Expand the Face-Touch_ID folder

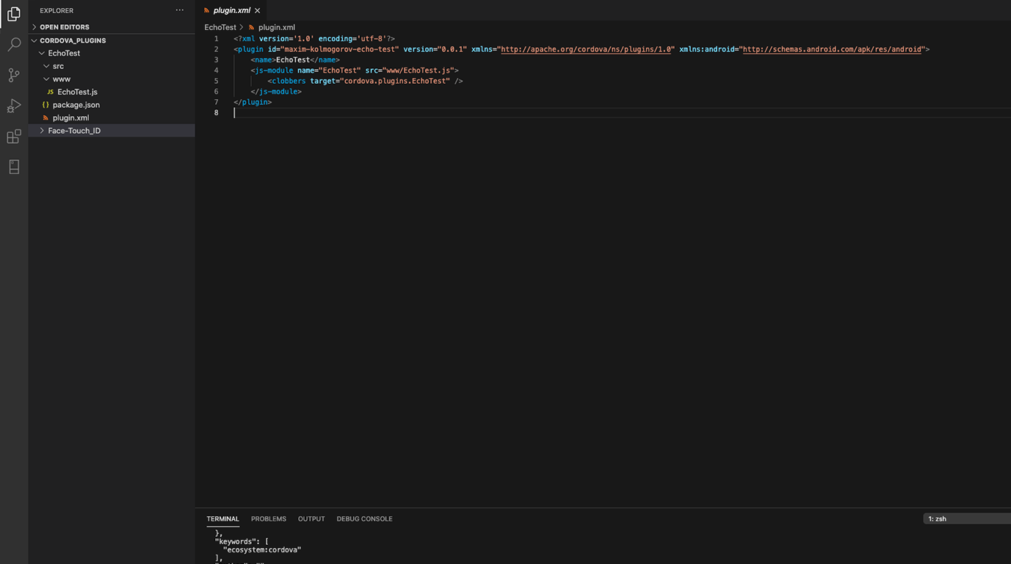[112, 131]
